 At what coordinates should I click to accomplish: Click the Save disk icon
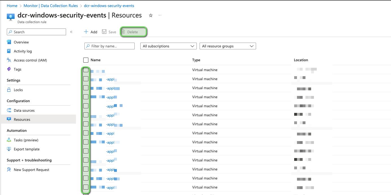coord(104,32)
